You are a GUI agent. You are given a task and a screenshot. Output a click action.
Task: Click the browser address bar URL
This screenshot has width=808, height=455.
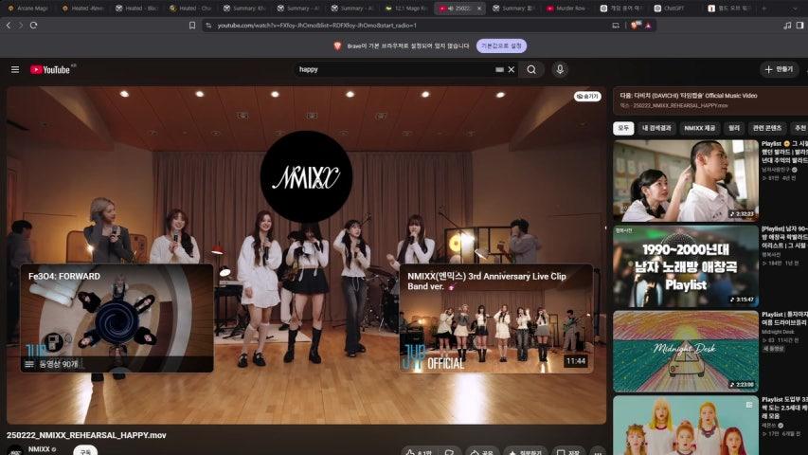[317, 26]
